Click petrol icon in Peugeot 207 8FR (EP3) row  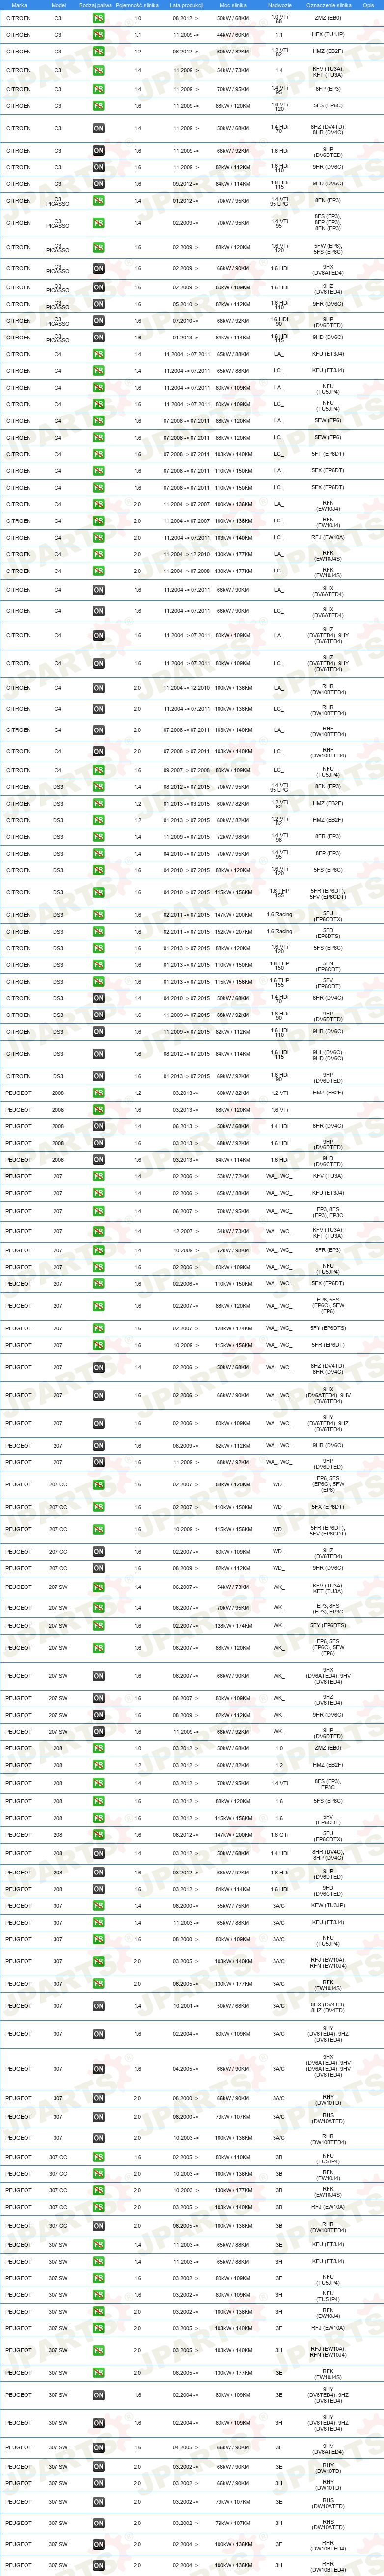(x=98, y=1250)
